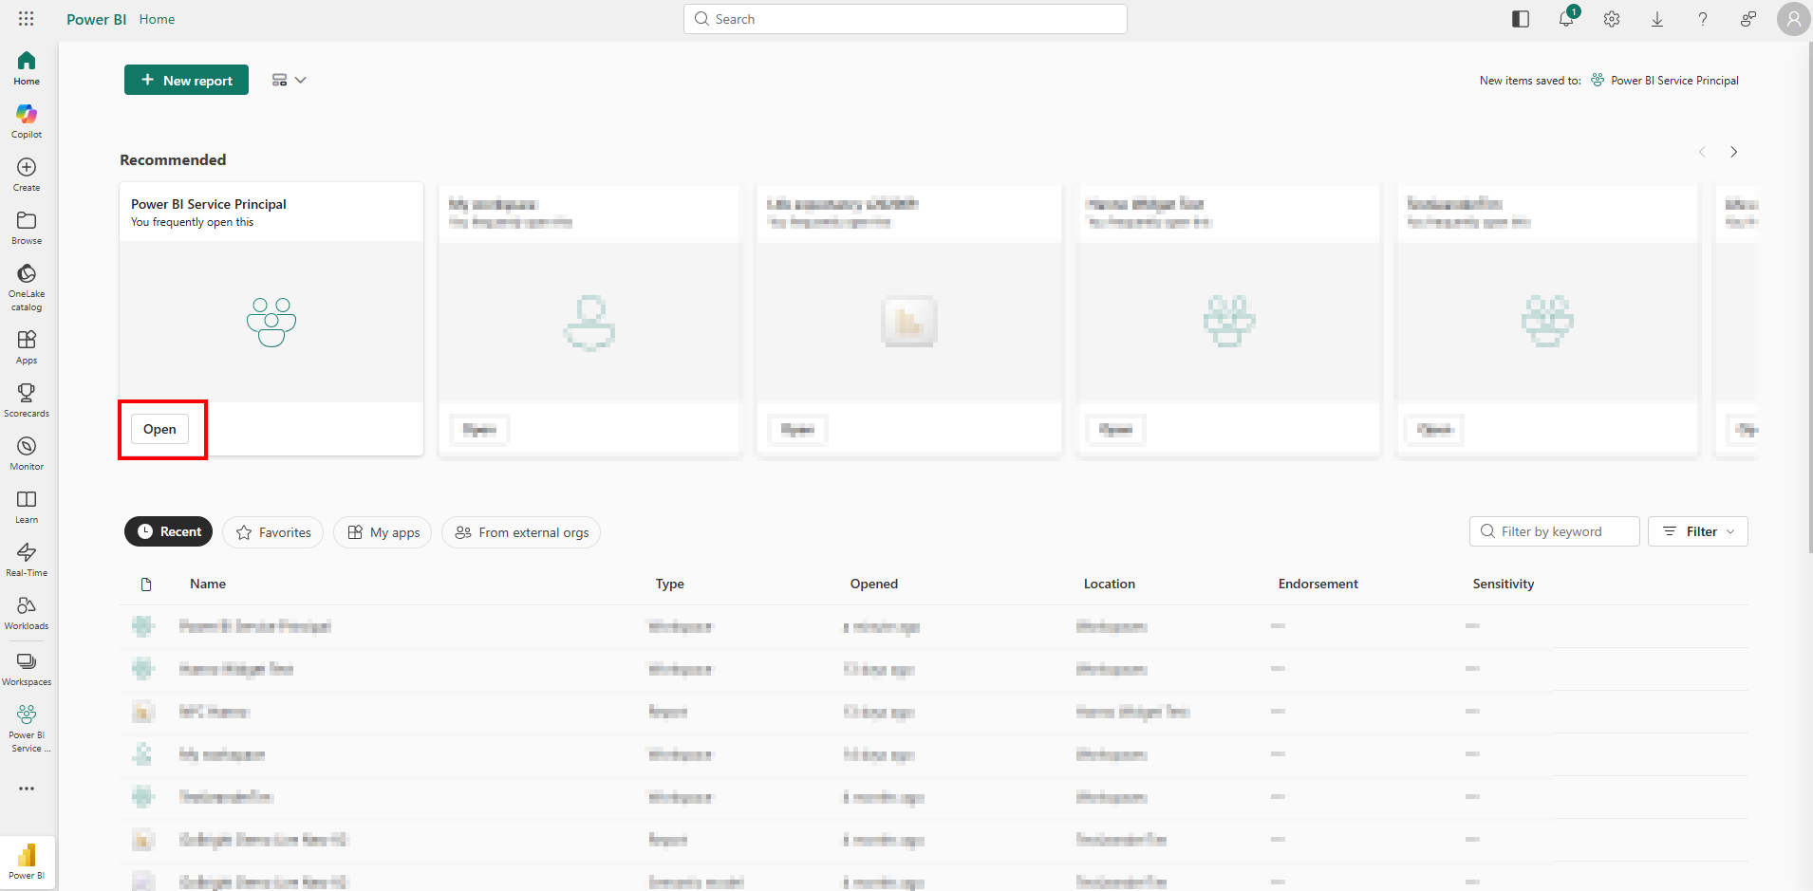Open the Real-Time hub
1813x891 pixels.
(x=27, y=559)
